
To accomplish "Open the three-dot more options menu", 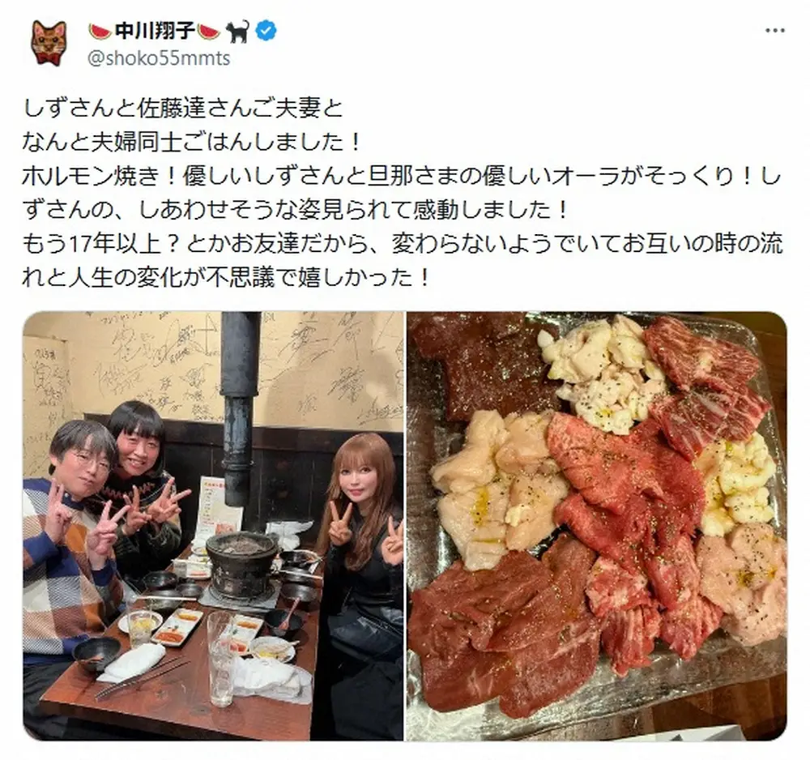I will tap(775, 31).
